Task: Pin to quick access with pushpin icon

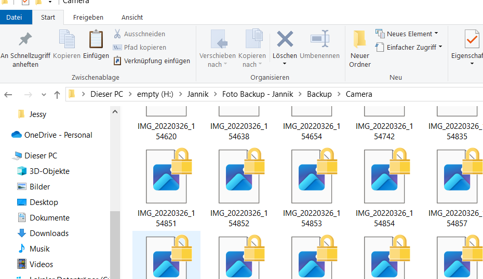Action: (25, 39)
